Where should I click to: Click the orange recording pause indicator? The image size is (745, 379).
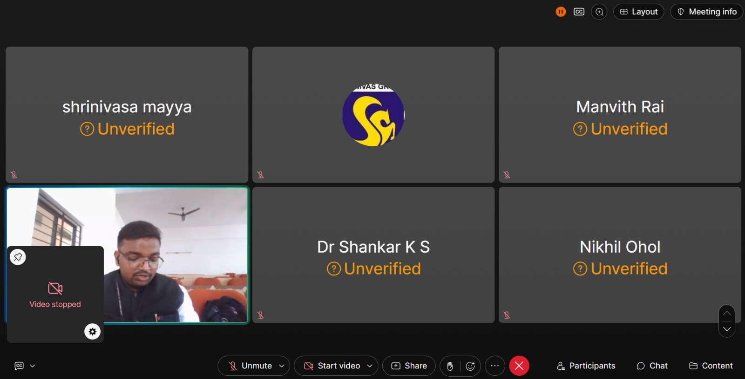(x=561, y=12)
